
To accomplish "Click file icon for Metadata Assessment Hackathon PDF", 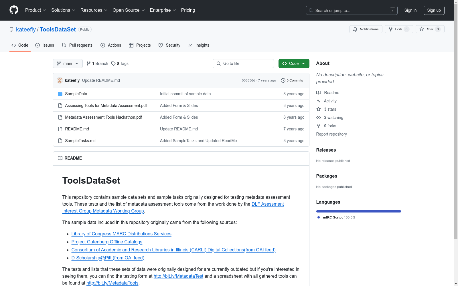I will [60, 117].
